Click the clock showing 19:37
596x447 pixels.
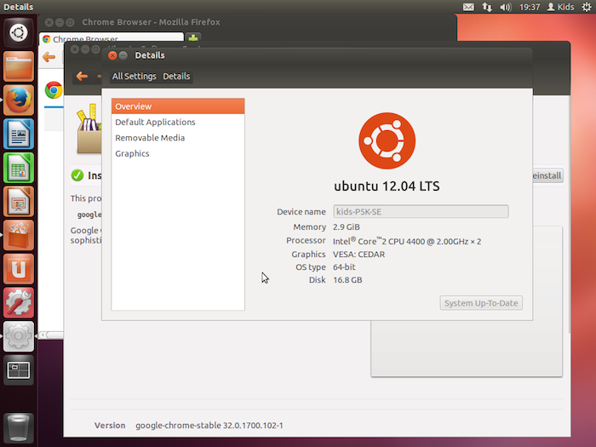pyautogui.click(x=530, y=7)
